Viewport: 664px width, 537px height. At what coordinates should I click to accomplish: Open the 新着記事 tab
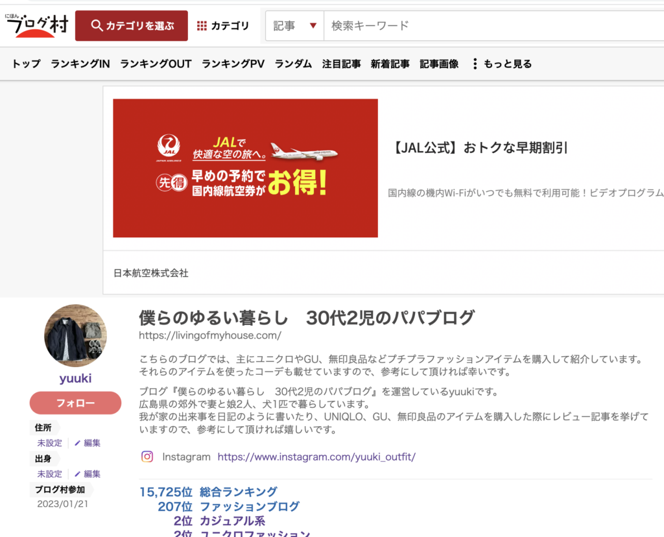tap(390, 64)
